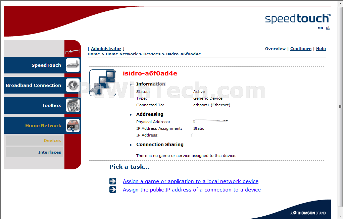Click the speedtouch logo
Viewport: 343px width, 219px height.
pyautogui.click(x=298, y=19)
